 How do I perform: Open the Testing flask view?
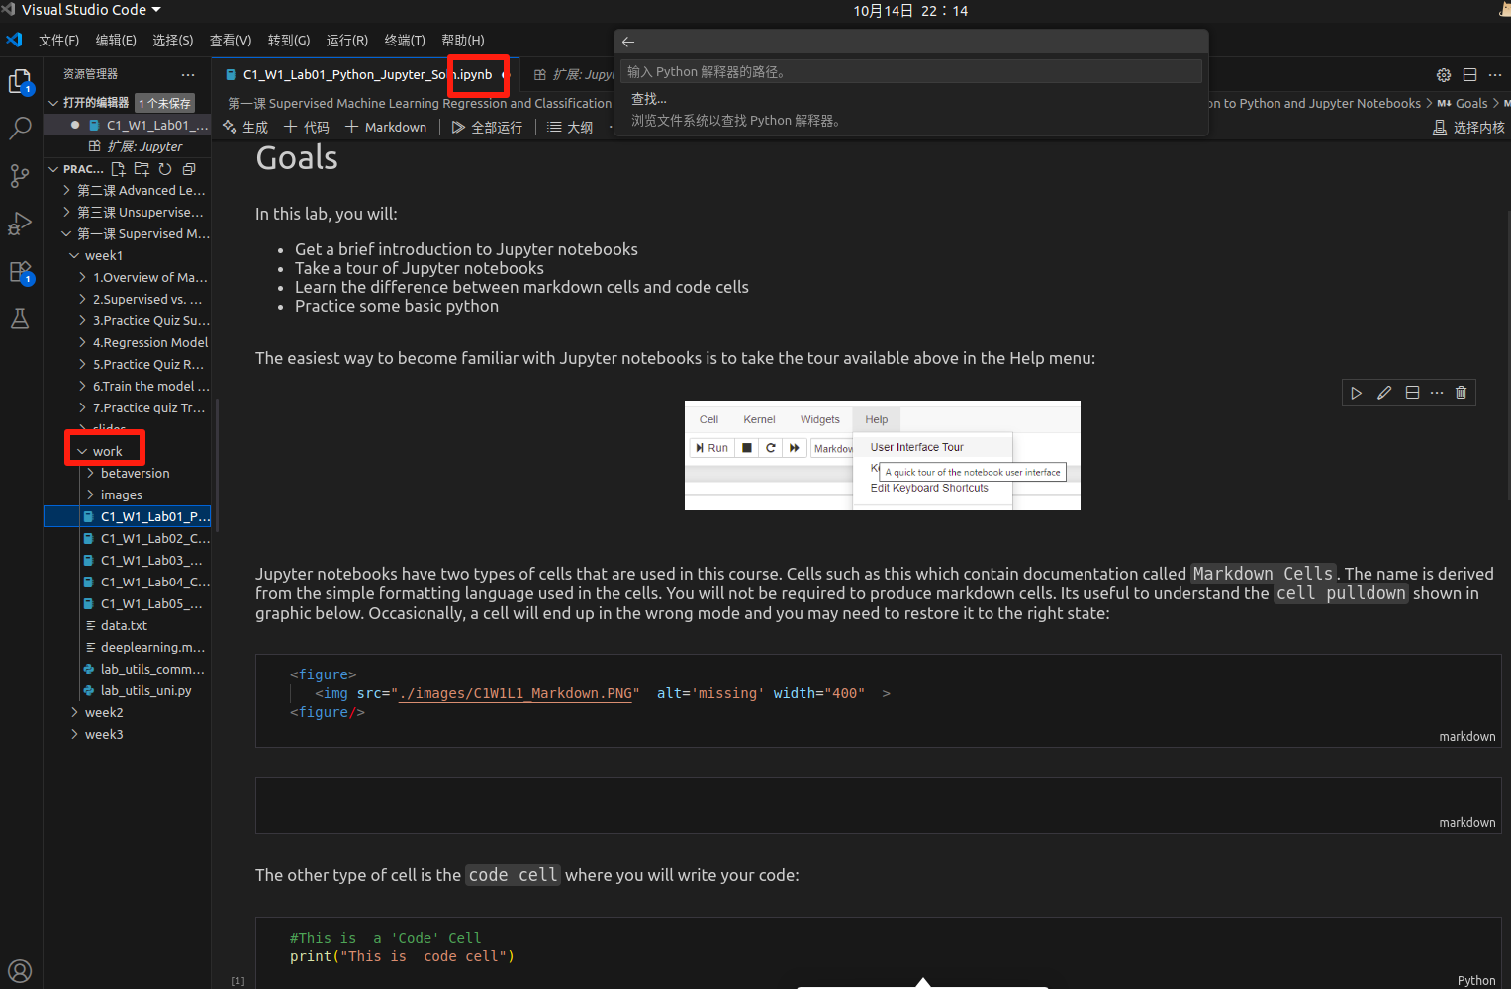tap(20, 318)
